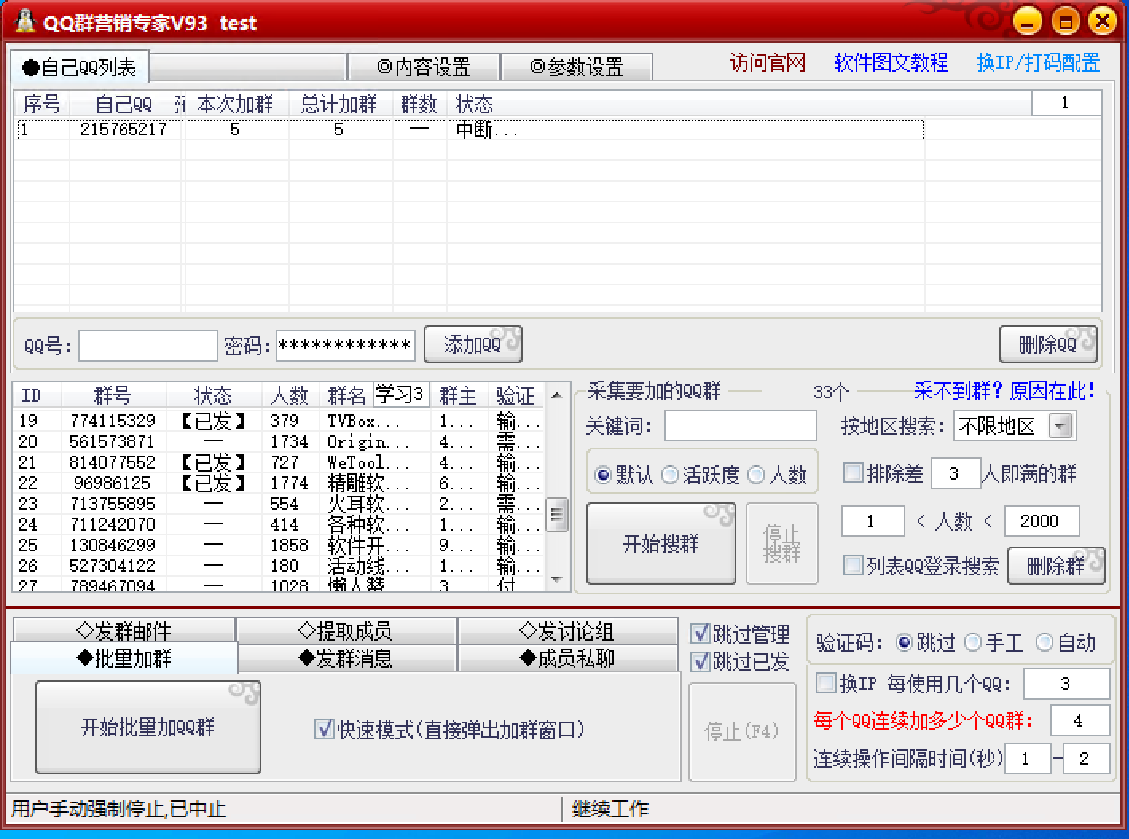Click group list scrollbar up arrow
Viewport: 1129px width, 839px height.
point(557,395)
